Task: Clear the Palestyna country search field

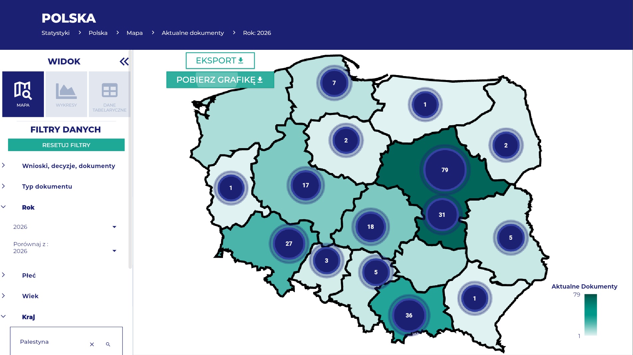Action: tap(92, 344)
